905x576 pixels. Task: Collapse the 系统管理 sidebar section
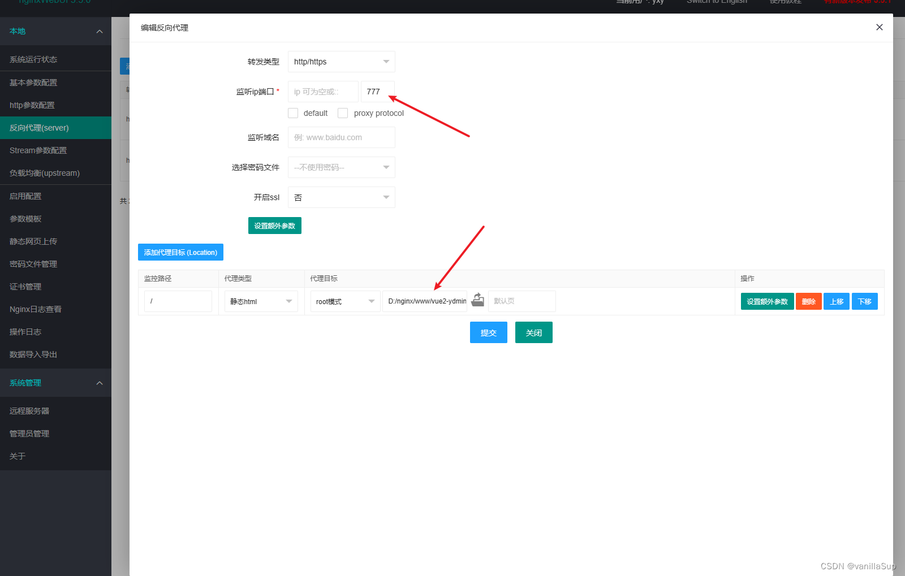coord(55,383)
